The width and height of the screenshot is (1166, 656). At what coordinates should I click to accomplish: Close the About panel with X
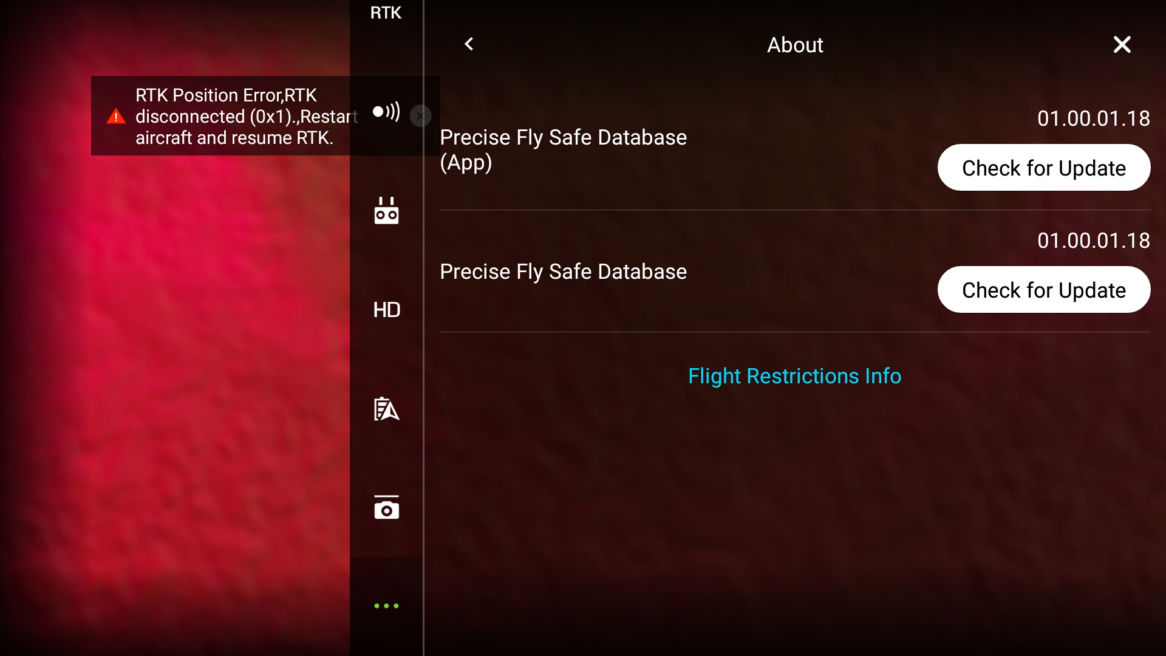point(1122,44)
